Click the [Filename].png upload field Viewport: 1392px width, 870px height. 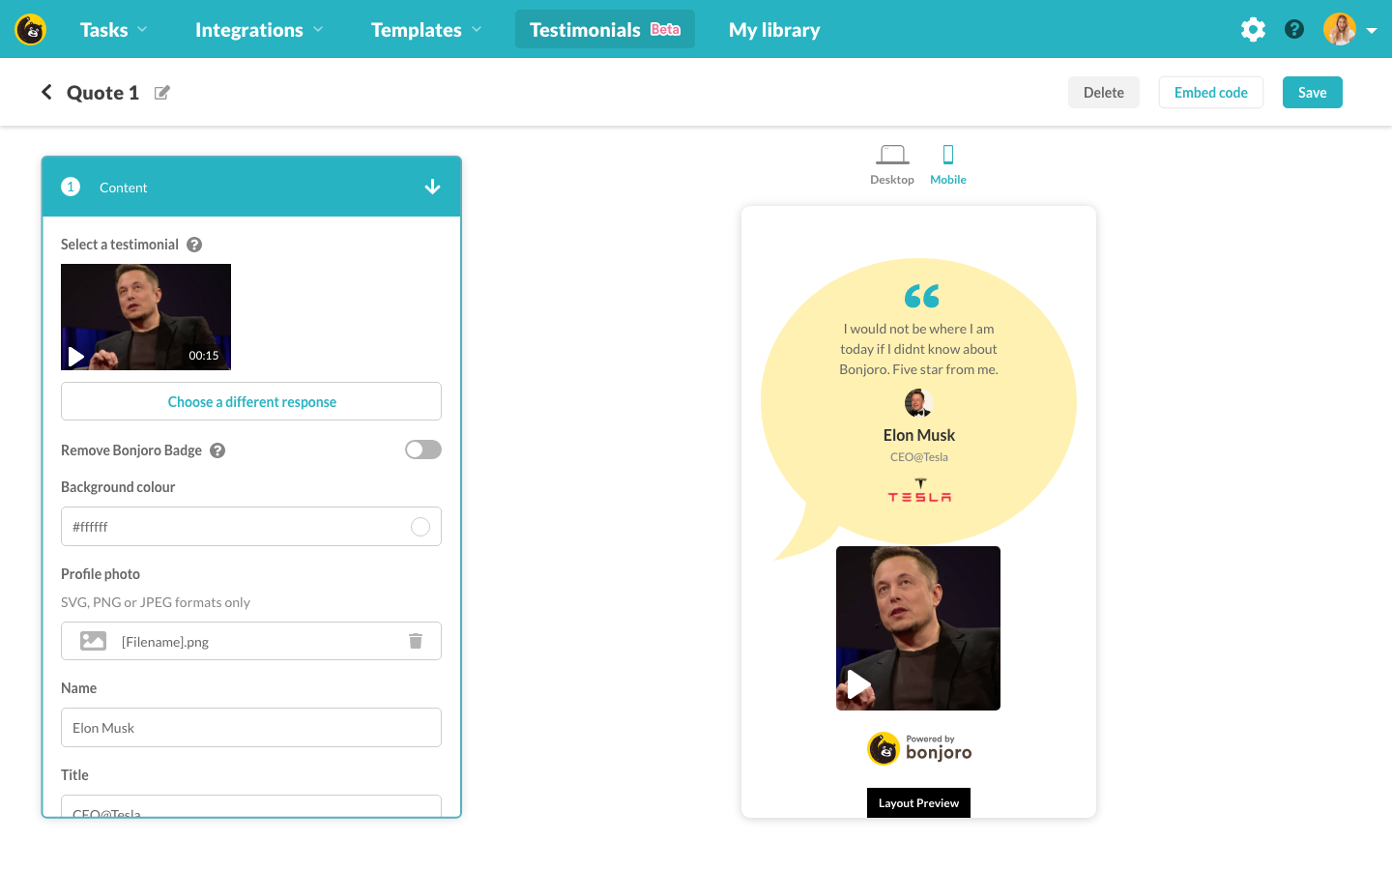pyautogui.click(x=251, y=641)
